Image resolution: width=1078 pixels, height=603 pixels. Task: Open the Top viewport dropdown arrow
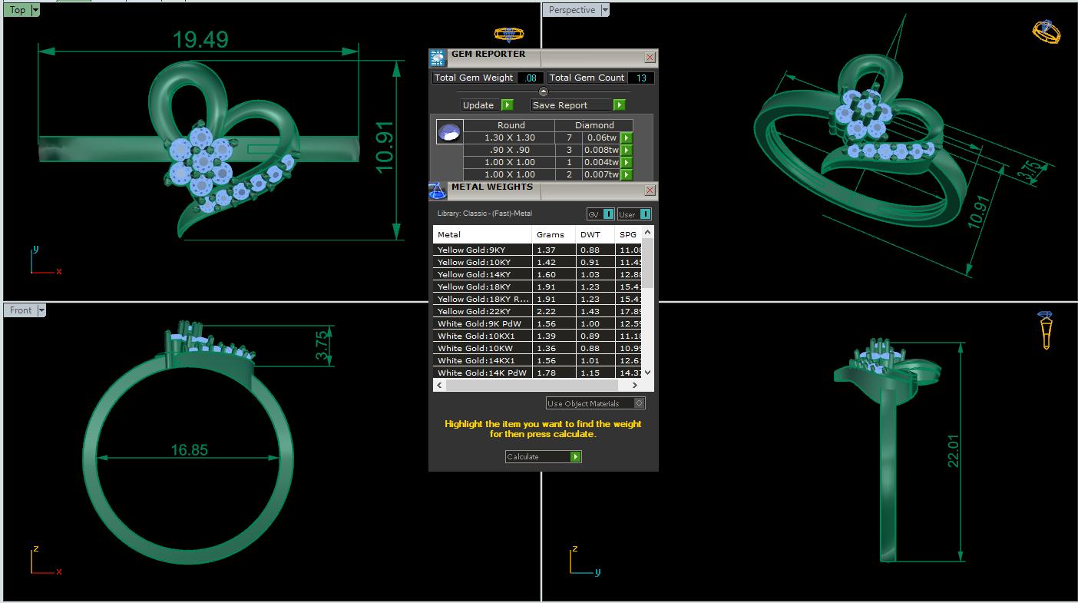[x=35, y=10]
